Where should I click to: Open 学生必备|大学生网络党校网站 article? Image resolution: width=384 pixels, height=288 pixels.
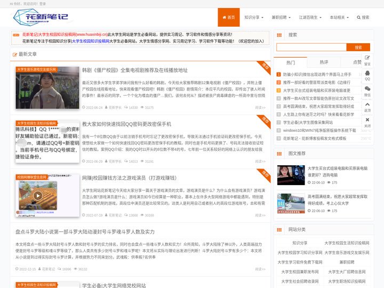click(114, 285)
